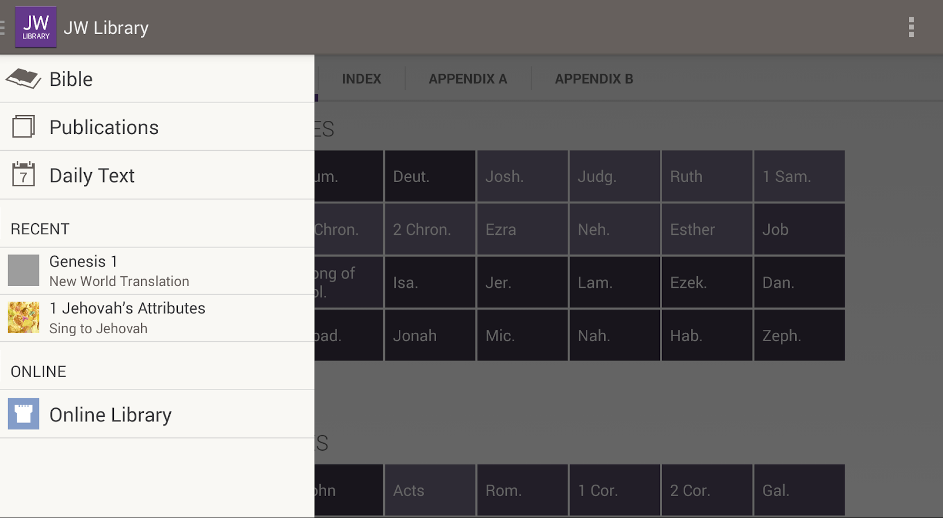Select Daily Text in the drawer
The image size is (943, 518).
pos(92,176)
